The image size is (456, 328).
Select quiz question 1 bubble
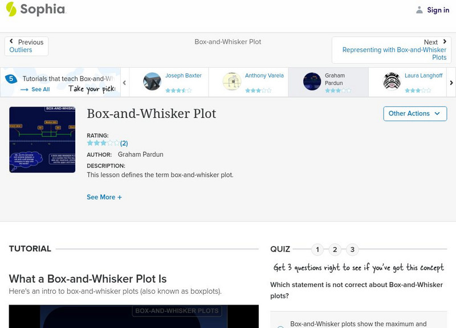pyautogui.click(x=317, y=249)
